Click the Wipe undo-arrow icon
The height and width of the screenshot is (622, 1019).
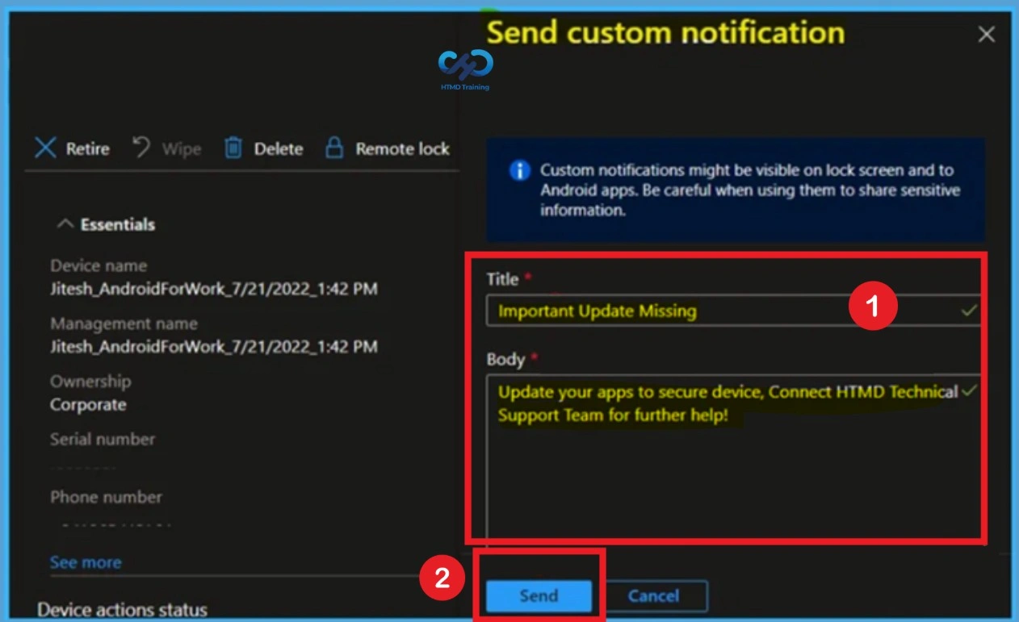[142, 148]
